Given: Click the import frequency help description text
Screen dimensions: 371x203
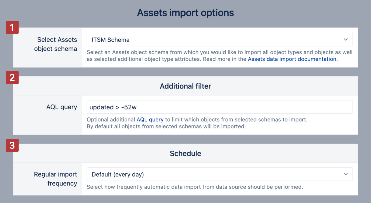Looking at the screenshot, I should tap(195, 187).
